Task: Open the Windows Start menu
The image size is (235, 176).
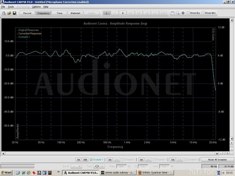Action: [x=6, y=172]
